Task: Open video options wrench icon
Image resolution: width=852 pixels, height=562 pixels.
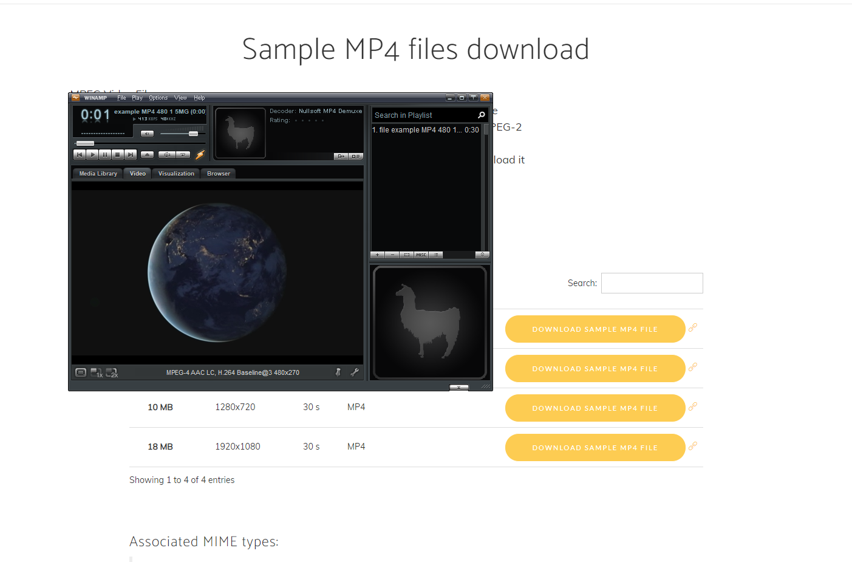Action: point(355,372)
